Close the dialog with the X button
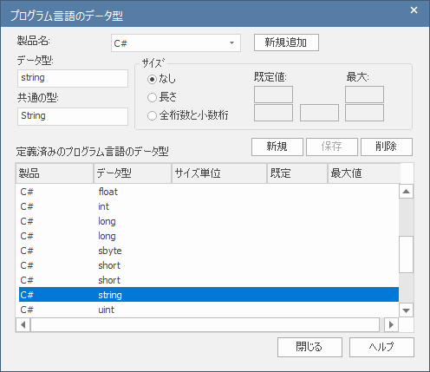Viewport: 430px width, 372px height. point(414,10)
